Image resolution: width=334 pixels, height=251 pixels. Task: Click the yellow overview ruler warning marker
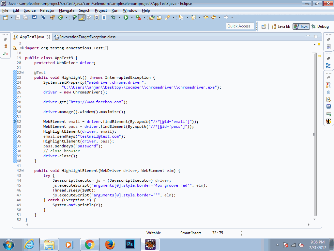pyautogui.click(x=319, y=56)
